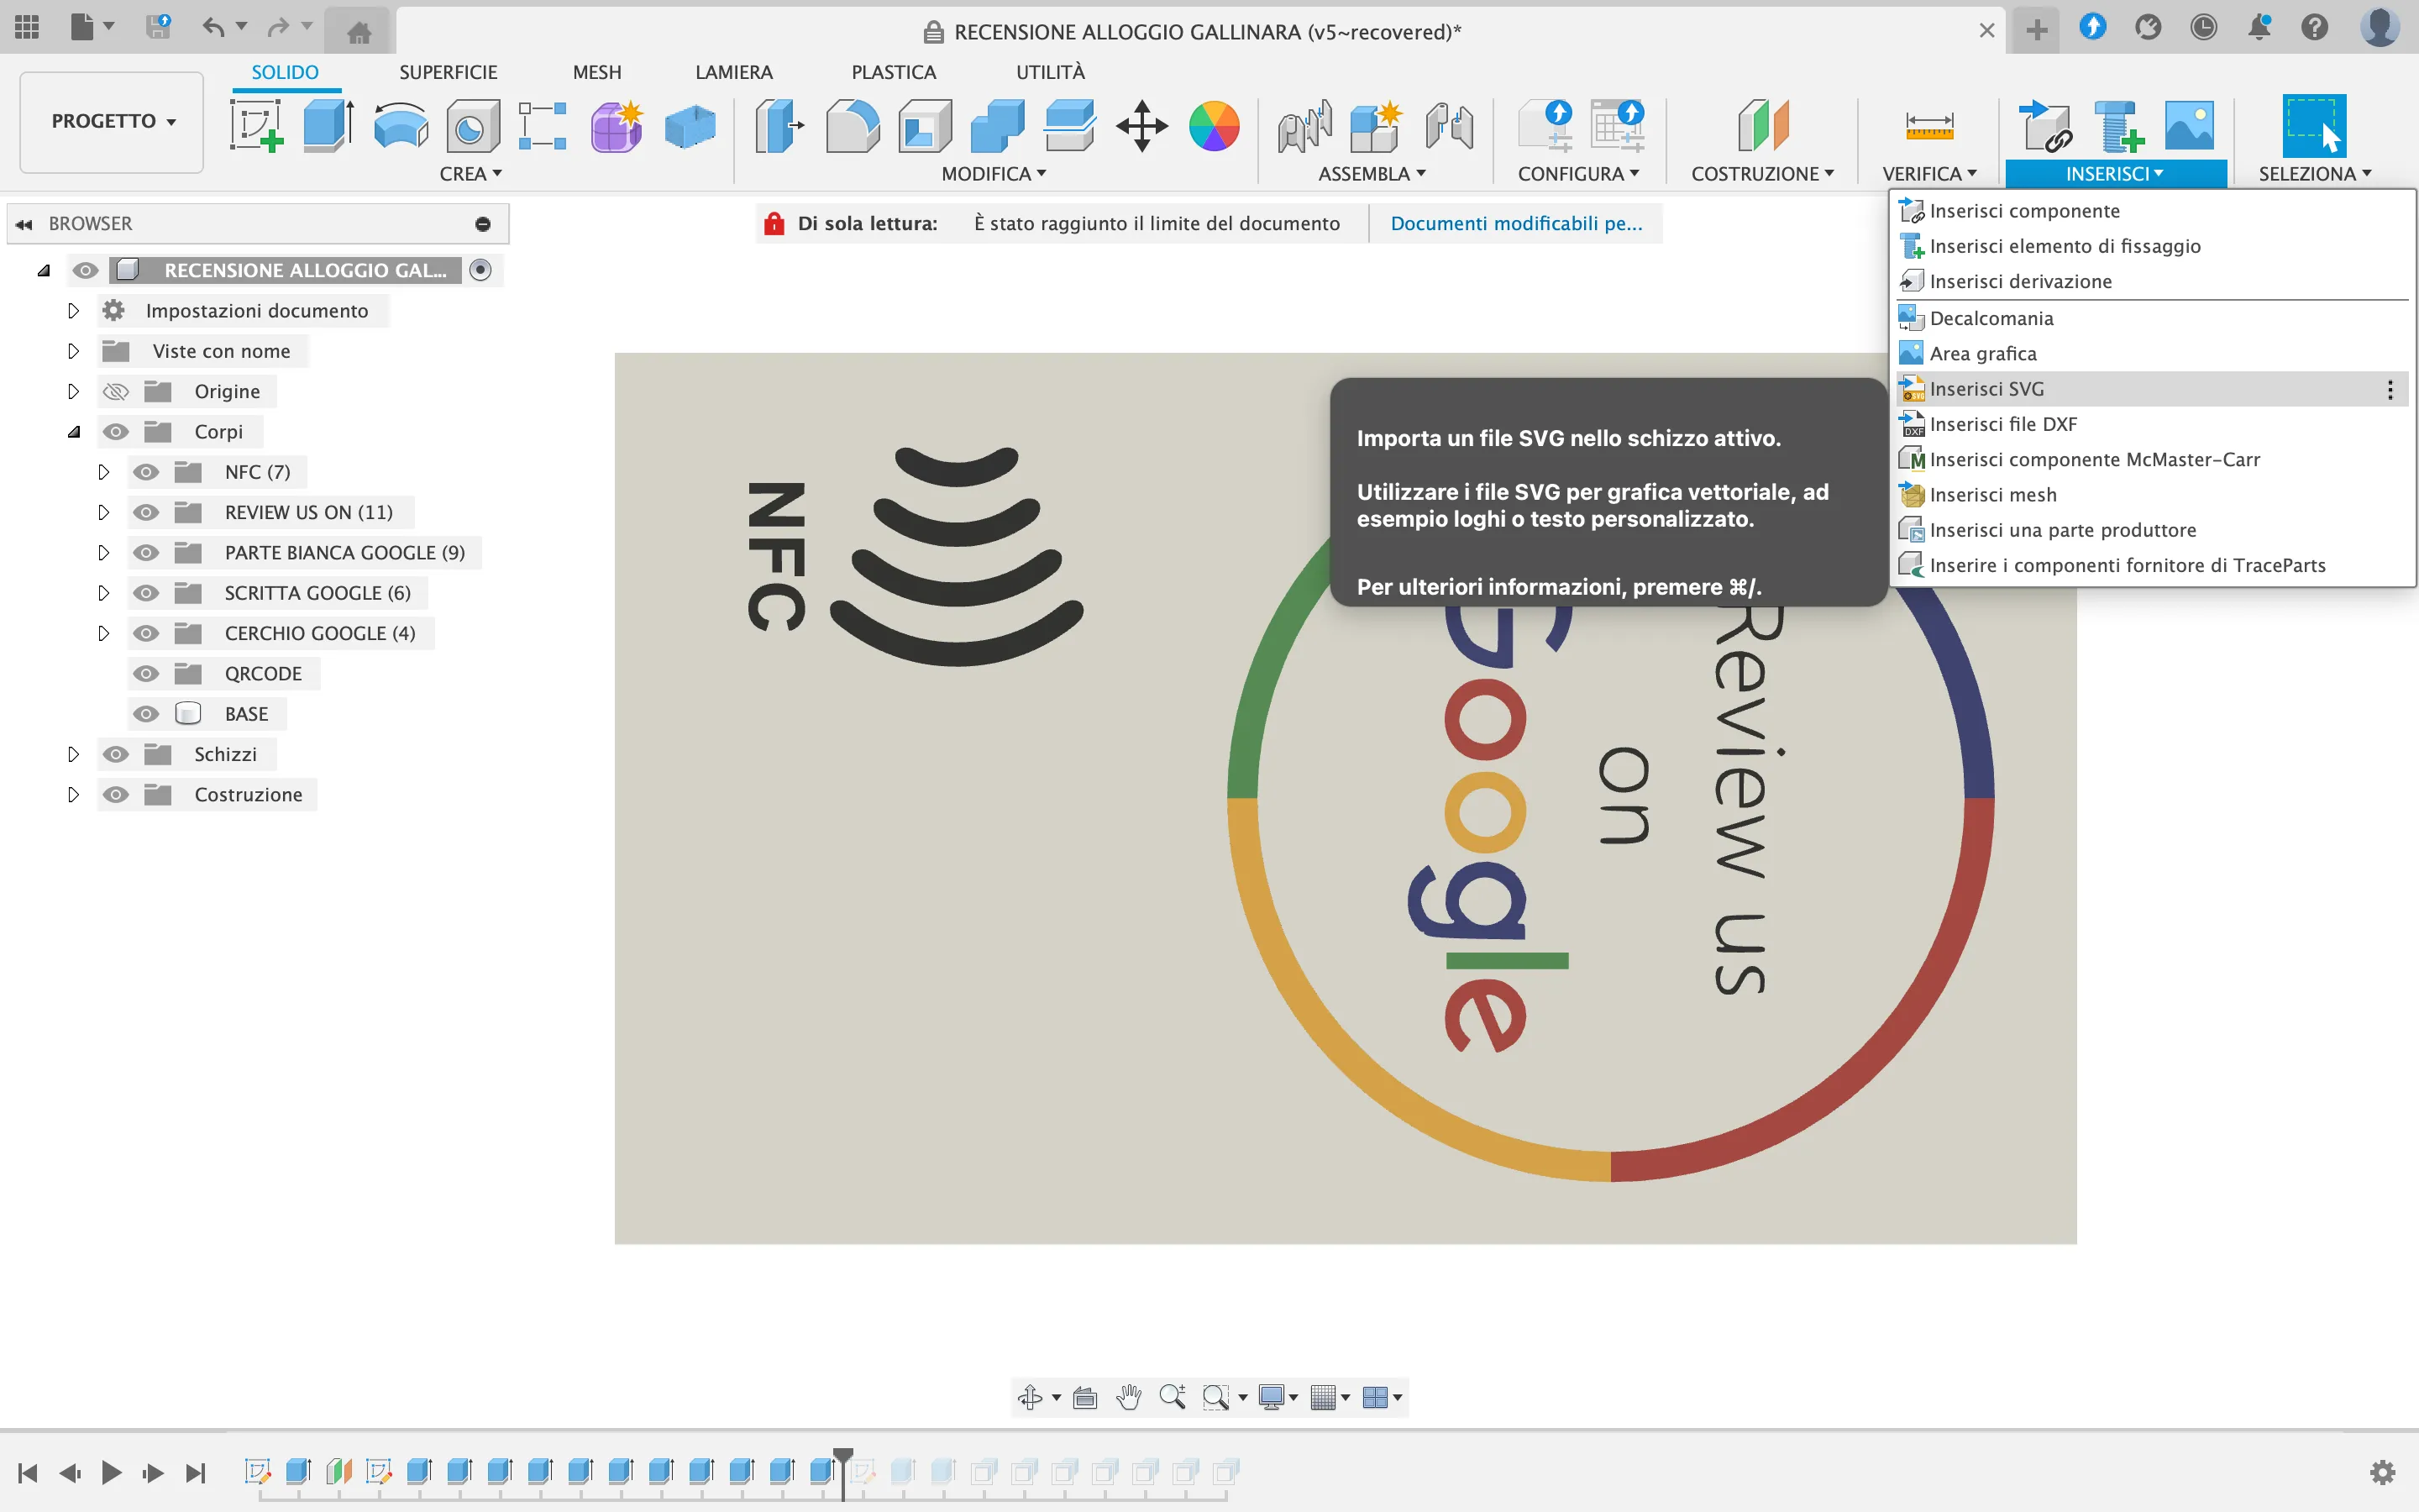Select the Extrude tool icon
The image size is (2419, 1512).
coord(328,126)
